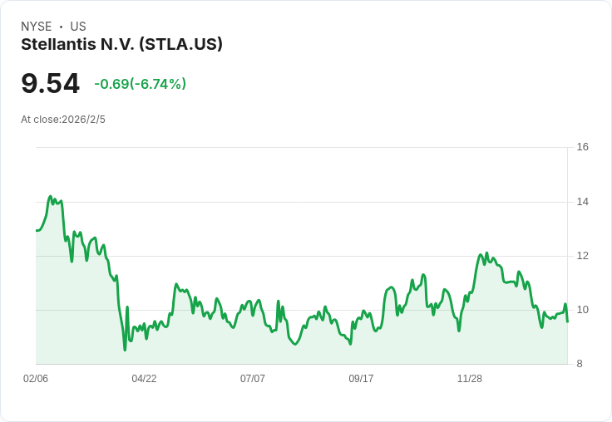This screenshot has width=612, height=422.
Task: Select the 04/22 date on x-axis
Action: [144, 379]
